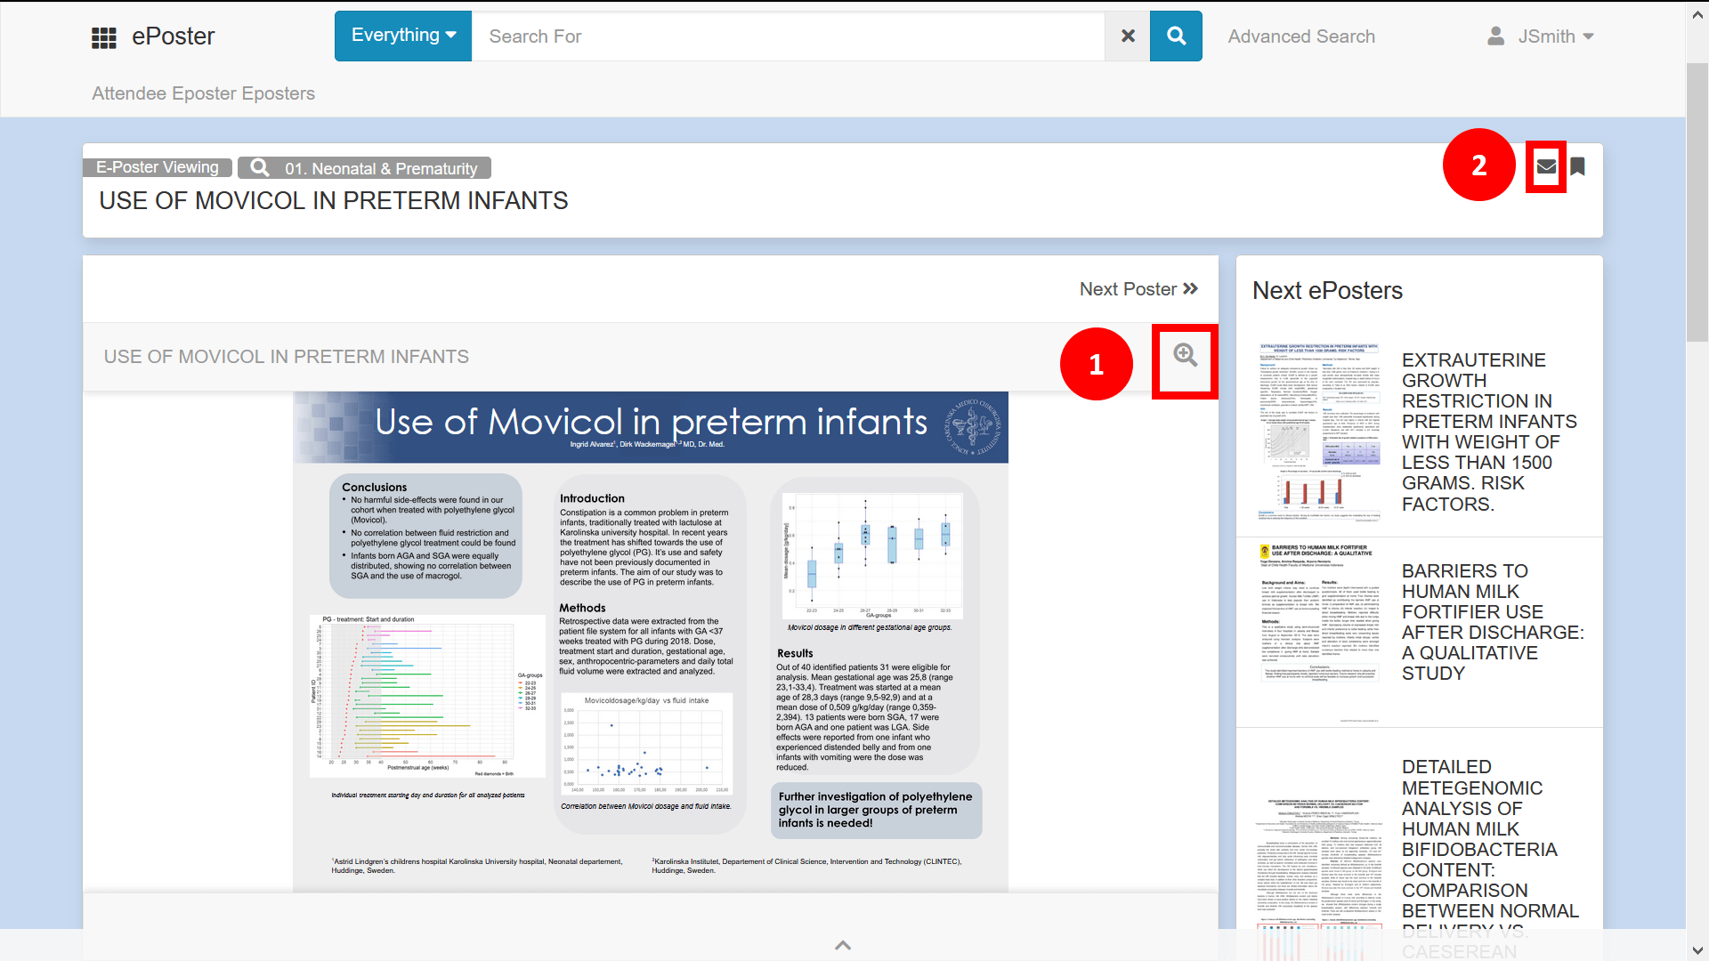Open Barriers to Human Milk Fortifier thumbnail
This screenshot has height=961, width=1709.
point(1319,632)
